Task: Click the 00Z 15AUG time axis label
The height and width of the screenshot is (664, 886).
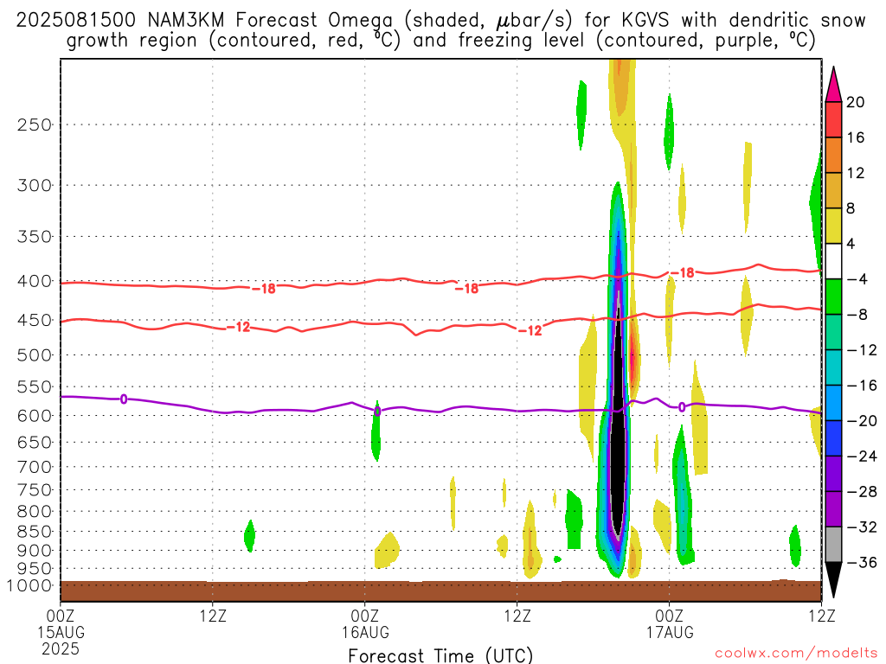Action: (61, 623)
